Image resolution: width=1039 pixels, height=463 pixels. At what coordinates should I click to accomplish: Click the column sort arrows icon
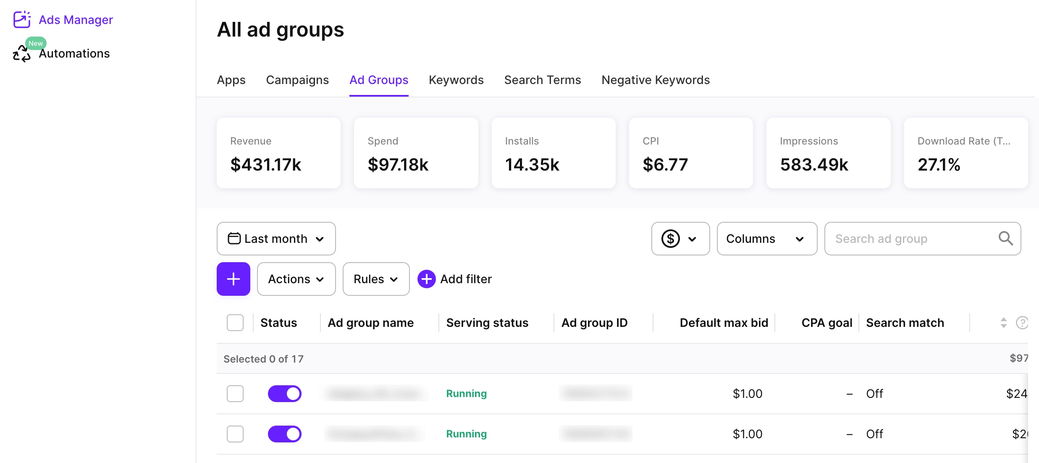[x=1004, y=323]
